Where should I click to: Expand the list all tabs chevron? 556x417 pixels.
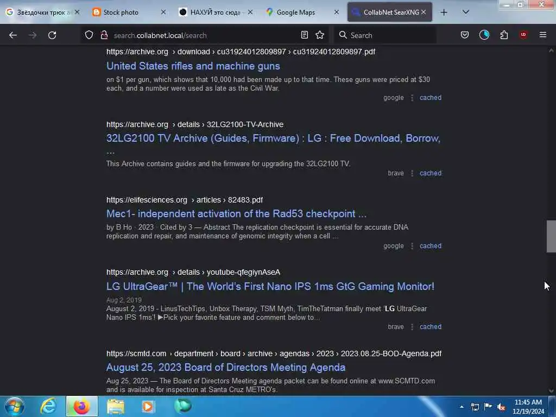pos(466,12)
